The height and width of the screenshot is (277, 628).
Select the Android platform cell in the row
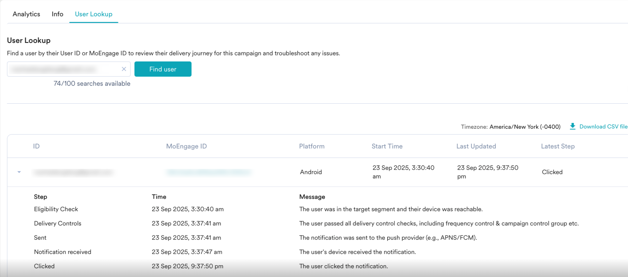[x=311, y=172]
